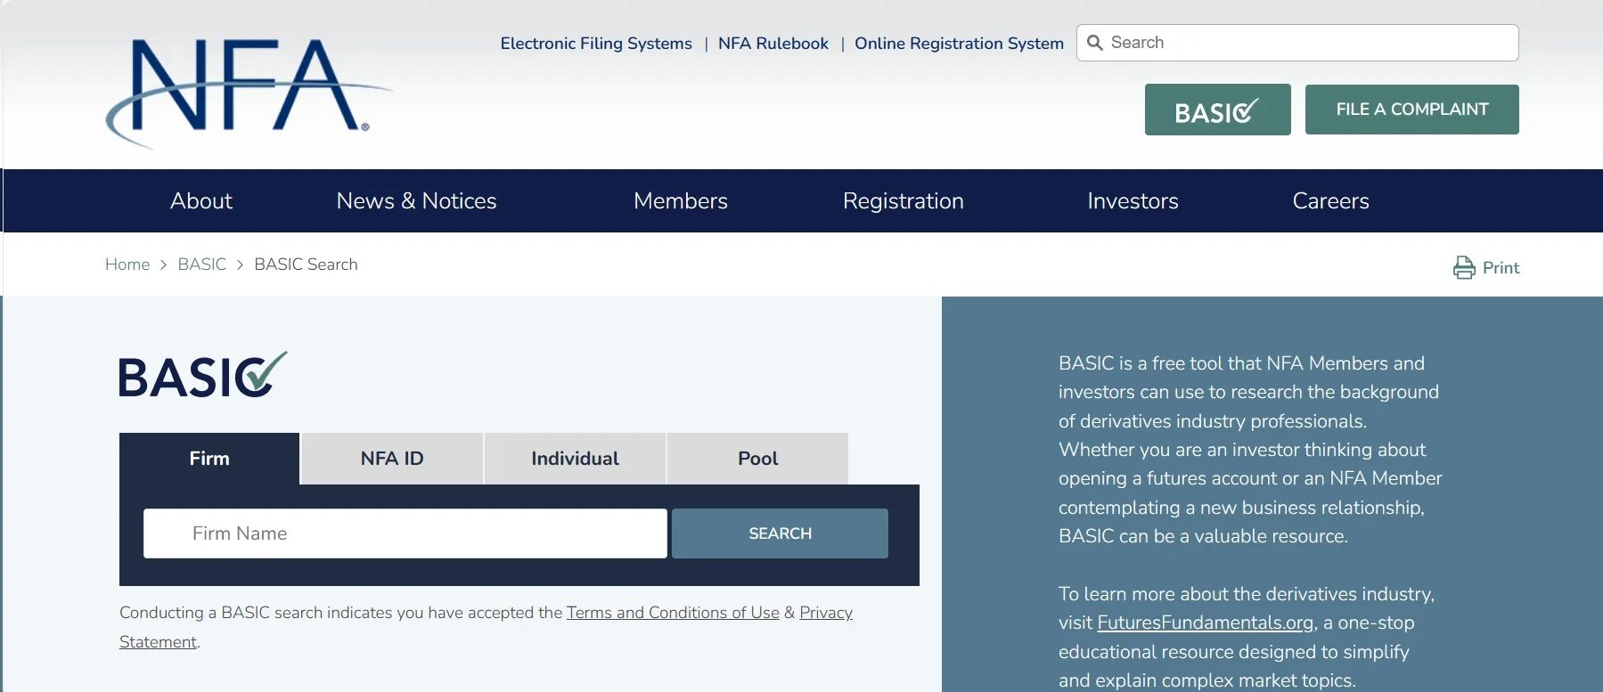Click the 'BASIC Search' breadcrumb text
The height and width of the screenshot is (692, 1603).
pyautogui.click(x=306, y=265)
